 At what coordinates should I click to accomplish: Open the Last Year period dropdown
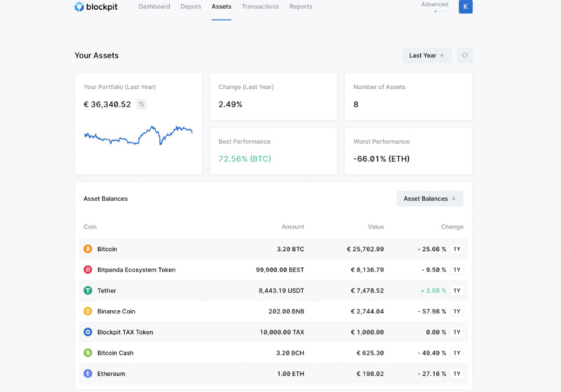(x=426, y=55)
